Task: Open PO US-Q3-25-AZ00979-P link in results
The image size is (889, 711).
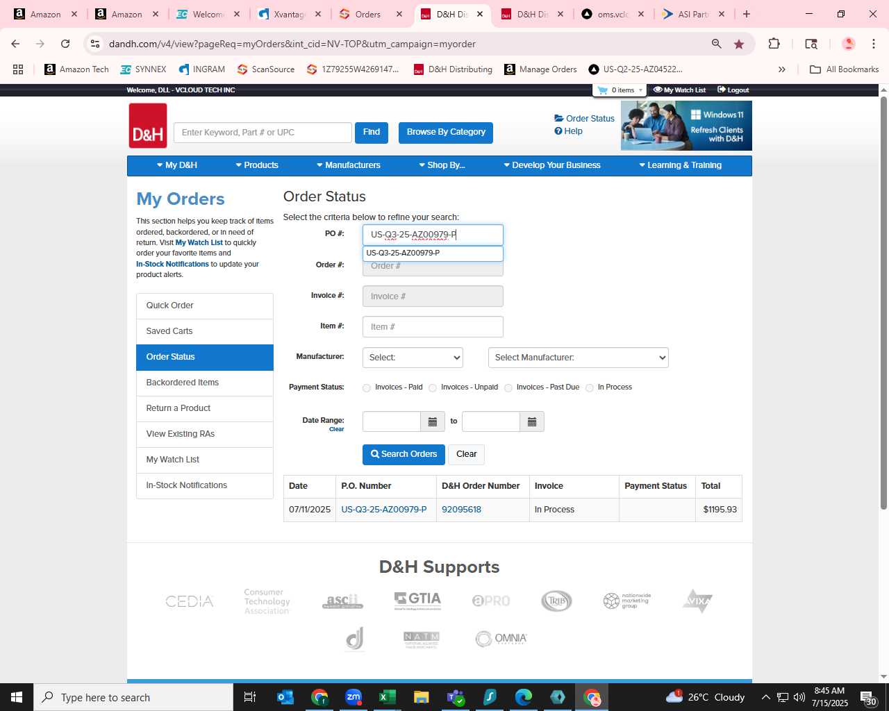Action: pos(384,510)
